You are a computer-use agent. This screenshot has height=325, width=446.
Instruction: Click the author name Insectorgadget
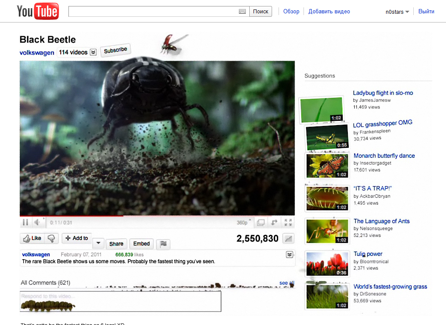click(375, 163)
